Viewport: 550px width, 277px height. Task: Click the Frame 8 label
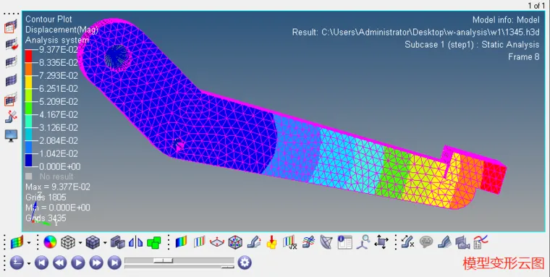pos(524,57)
